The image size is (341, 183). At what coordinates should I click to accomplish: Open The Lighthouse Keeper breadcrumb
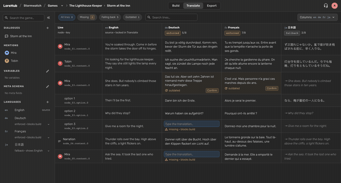[86, 6]
